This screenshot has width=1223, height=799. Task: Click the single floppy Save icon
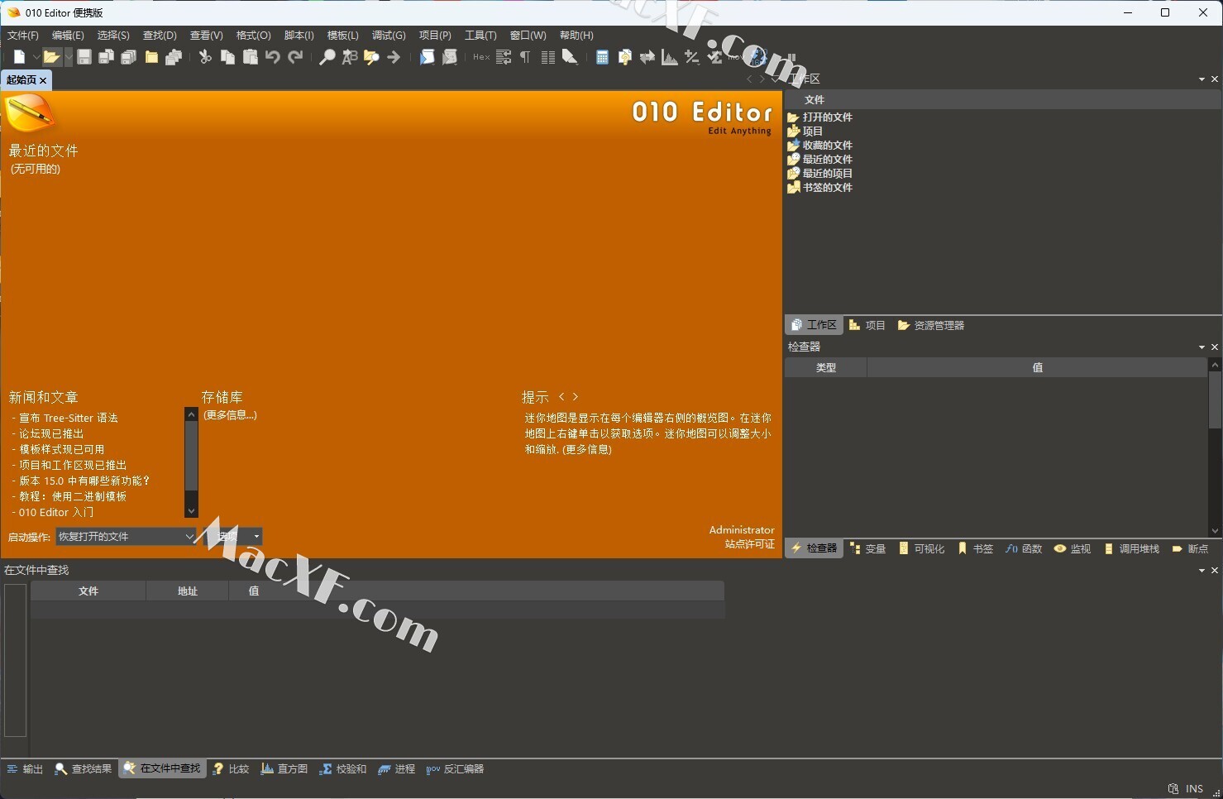(84, 57)
